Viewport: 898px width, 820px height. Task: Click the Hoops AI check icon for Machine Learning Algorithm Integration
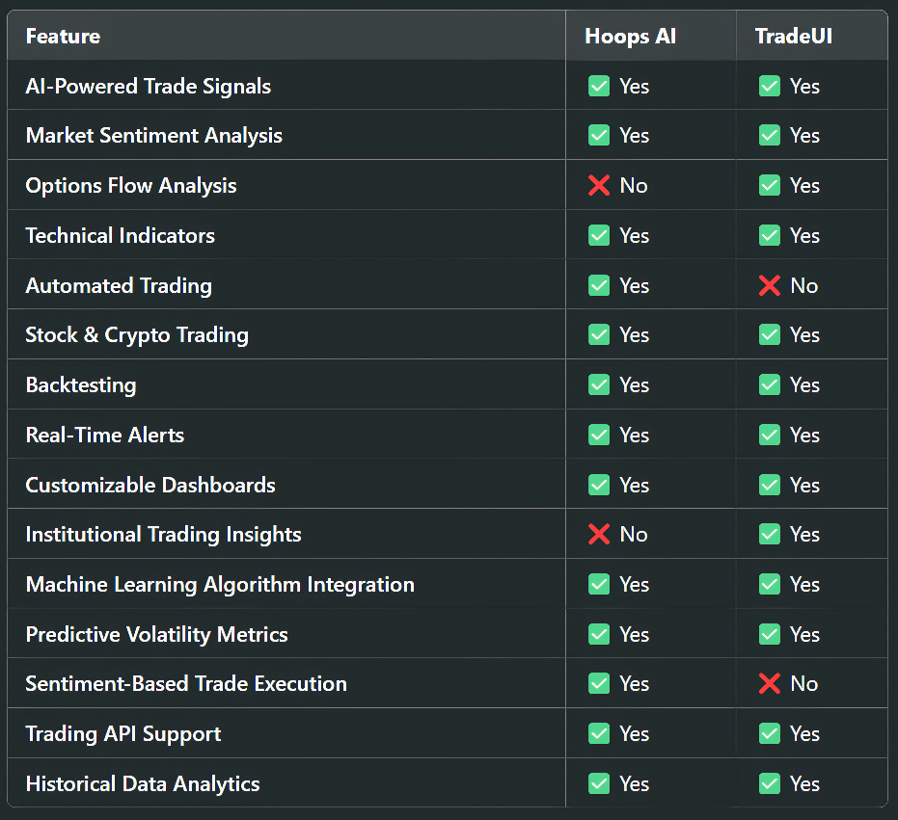pos(599,584)
